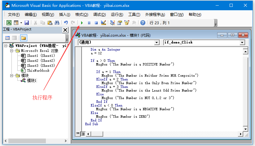Switch to Full Module View button

[83, 134]
